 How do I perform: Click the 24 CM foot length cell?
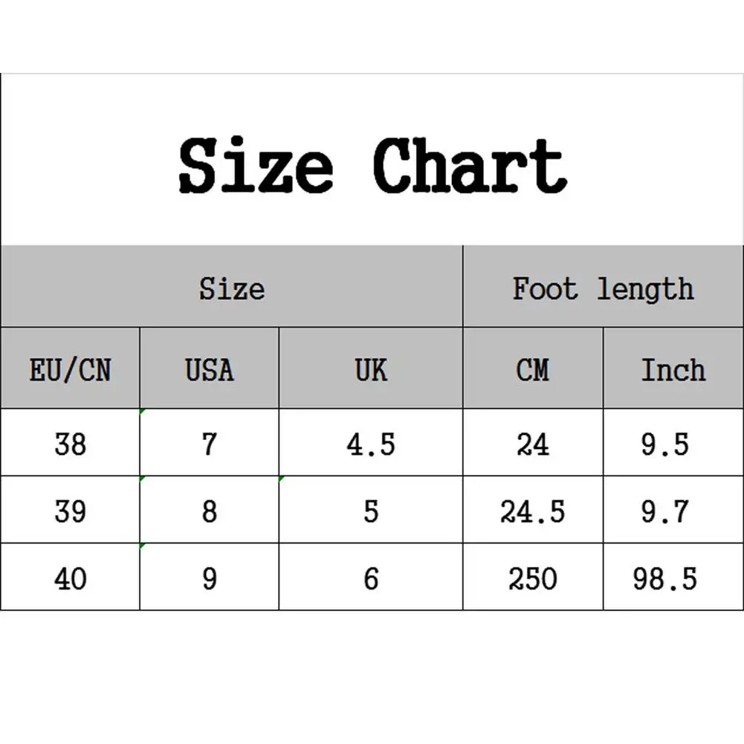[532, 444]
